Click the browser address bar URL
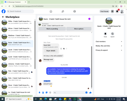Image resolution: width=127 pixels, height=101 pixels. (29, 6)
